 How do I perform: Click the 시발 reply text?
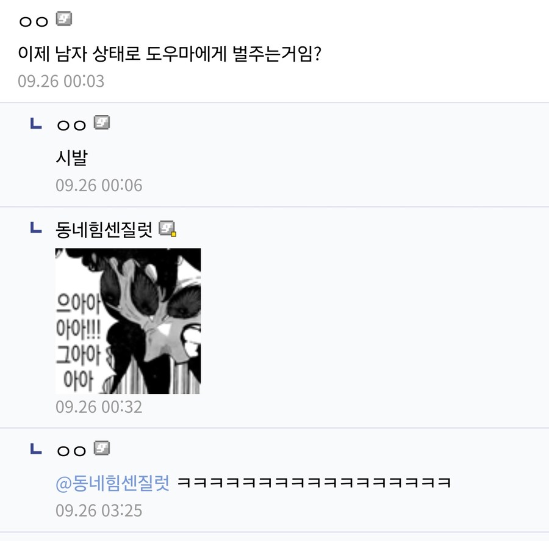coord(71,158)
